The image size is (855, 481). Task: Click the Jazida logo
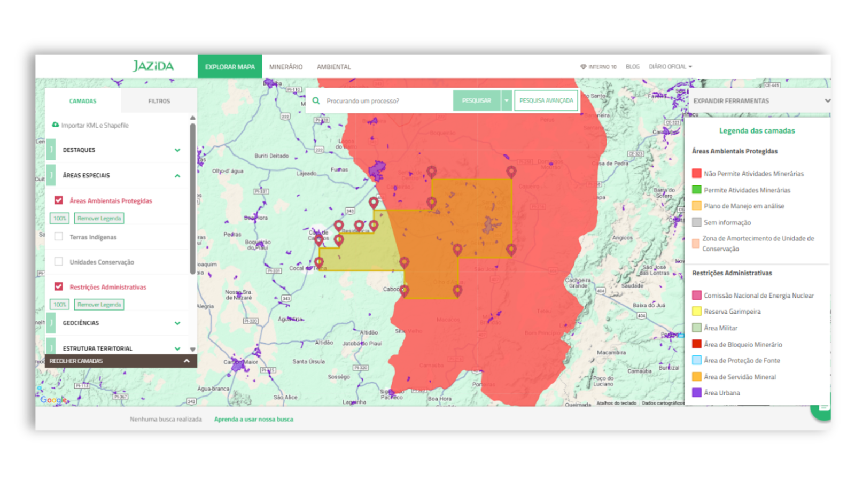(x=153, y=66)
